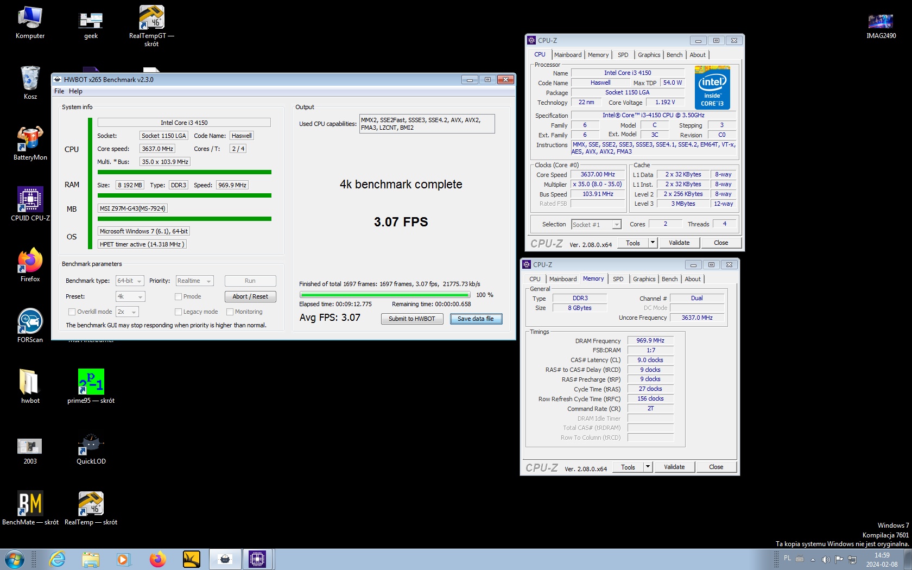
Task: Switch to Mainboard tab in upper CPU-Z
Action: [x=568, y=55]
